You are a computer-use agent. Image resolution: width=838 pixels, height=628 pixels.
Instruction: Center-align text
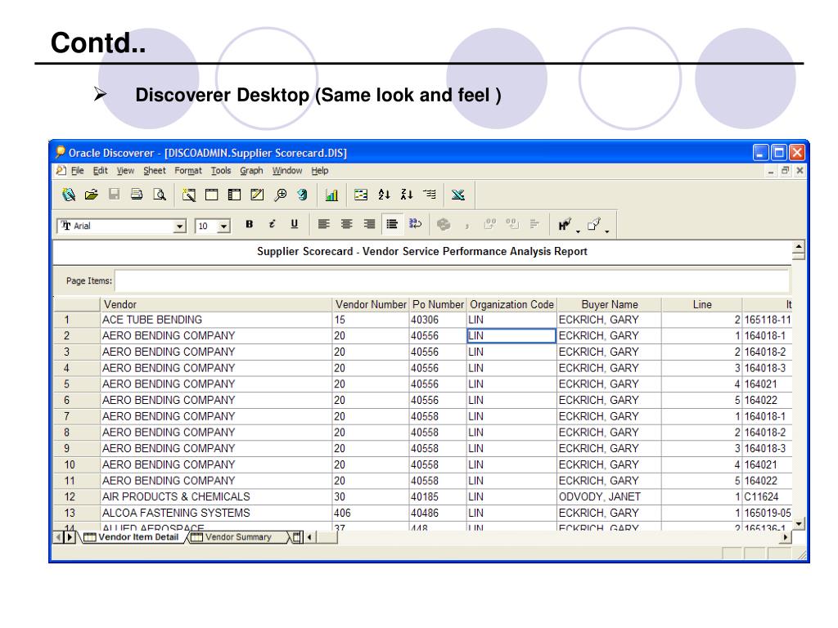347,224
